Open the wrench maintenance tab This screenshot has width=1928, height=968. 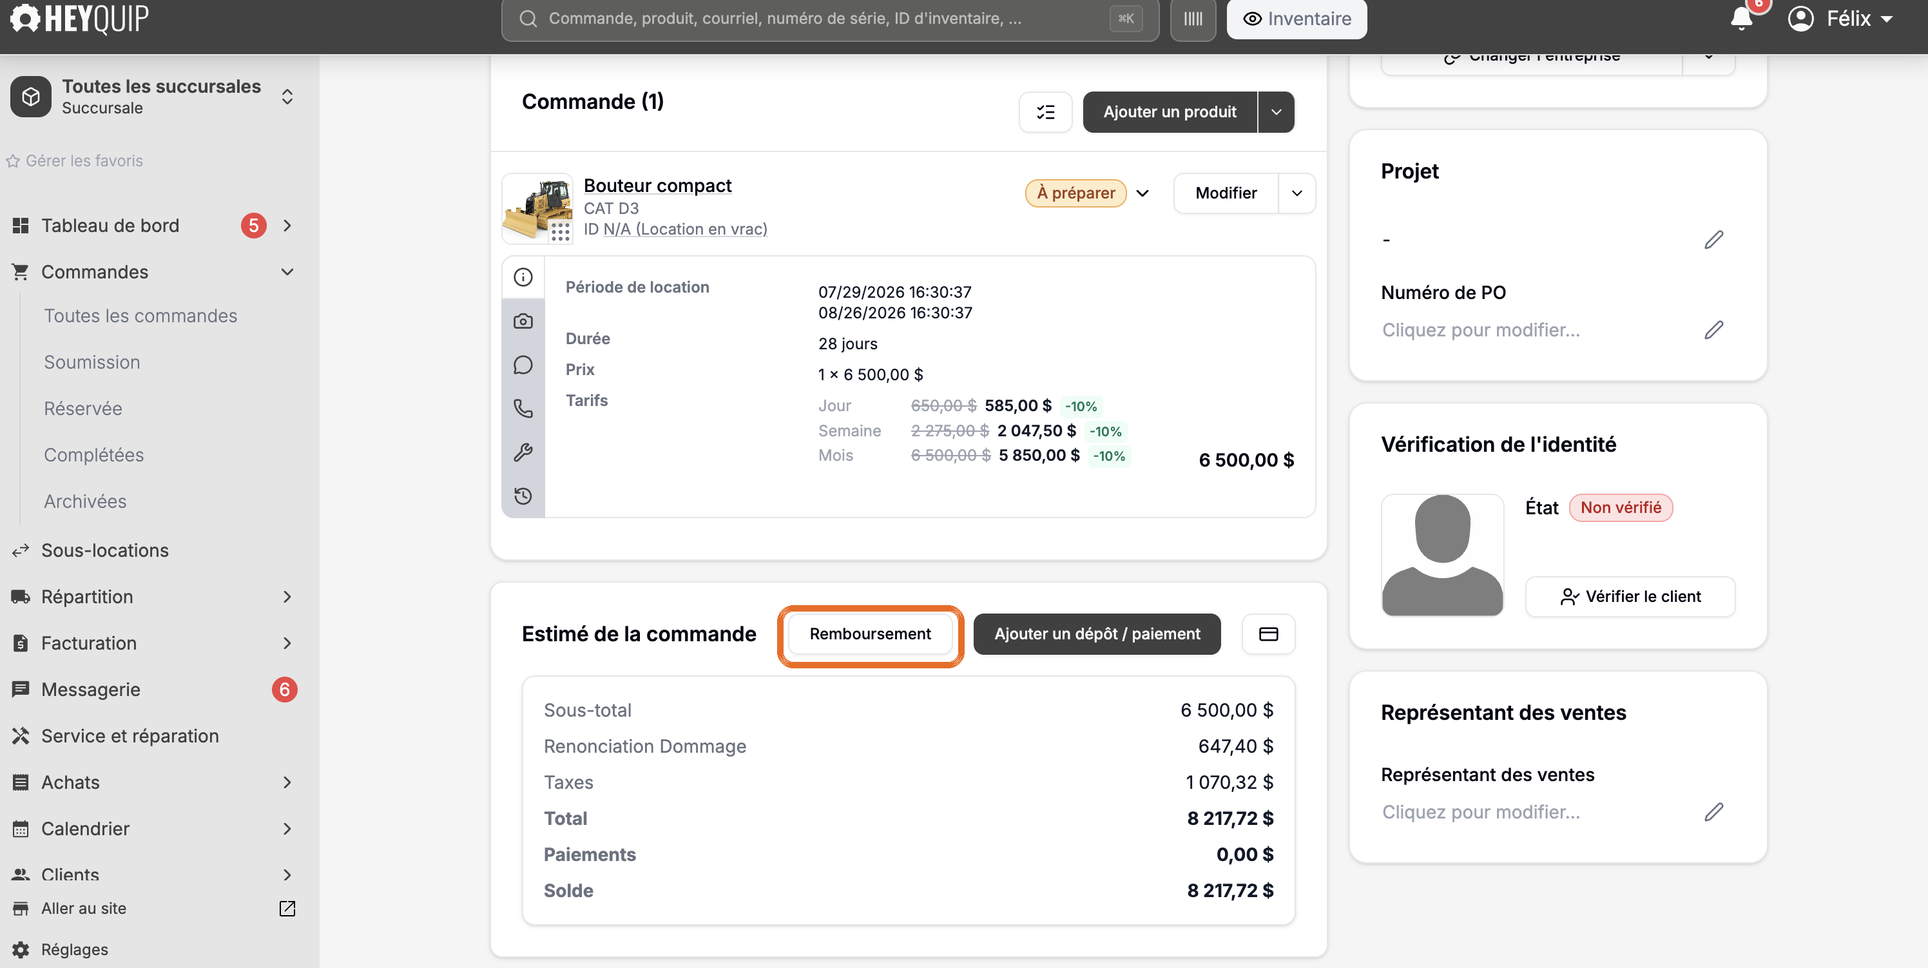click(x=523, y=452)
